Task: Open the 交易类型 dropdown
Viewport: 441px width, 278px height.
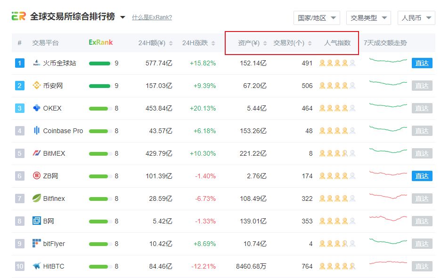Action: coord(368,18)
